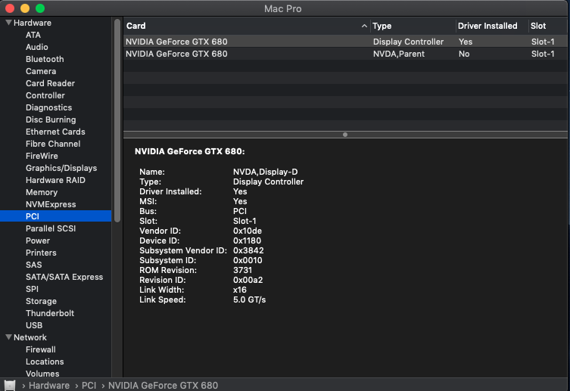Screen dimensions: 570x391
Task: Click the sidebar vertical scrollbar
Action: tap(117, 120)
